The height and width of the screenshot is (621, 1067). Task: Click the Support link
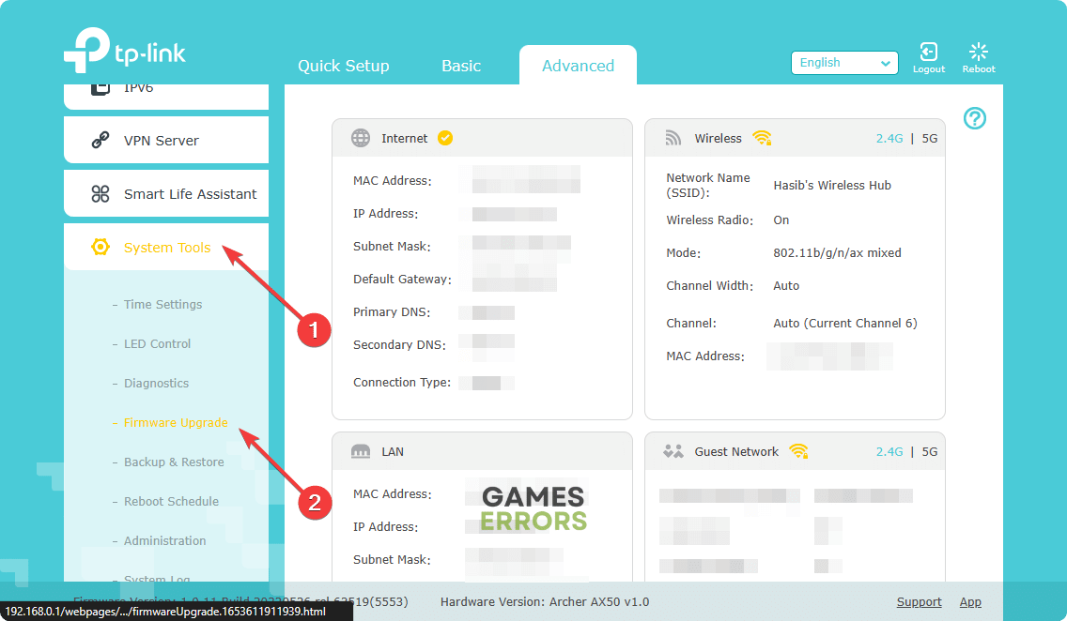tap(919, 602)
